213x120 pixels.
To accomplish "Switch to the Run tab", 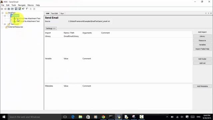I will point(62,13).
